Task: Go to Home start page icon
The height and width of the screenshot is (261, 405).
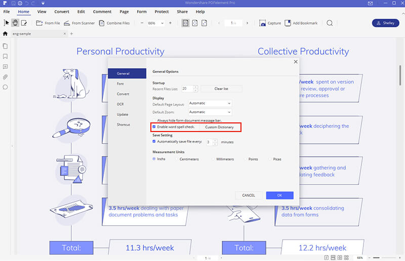Action: (x=5, y=33)
